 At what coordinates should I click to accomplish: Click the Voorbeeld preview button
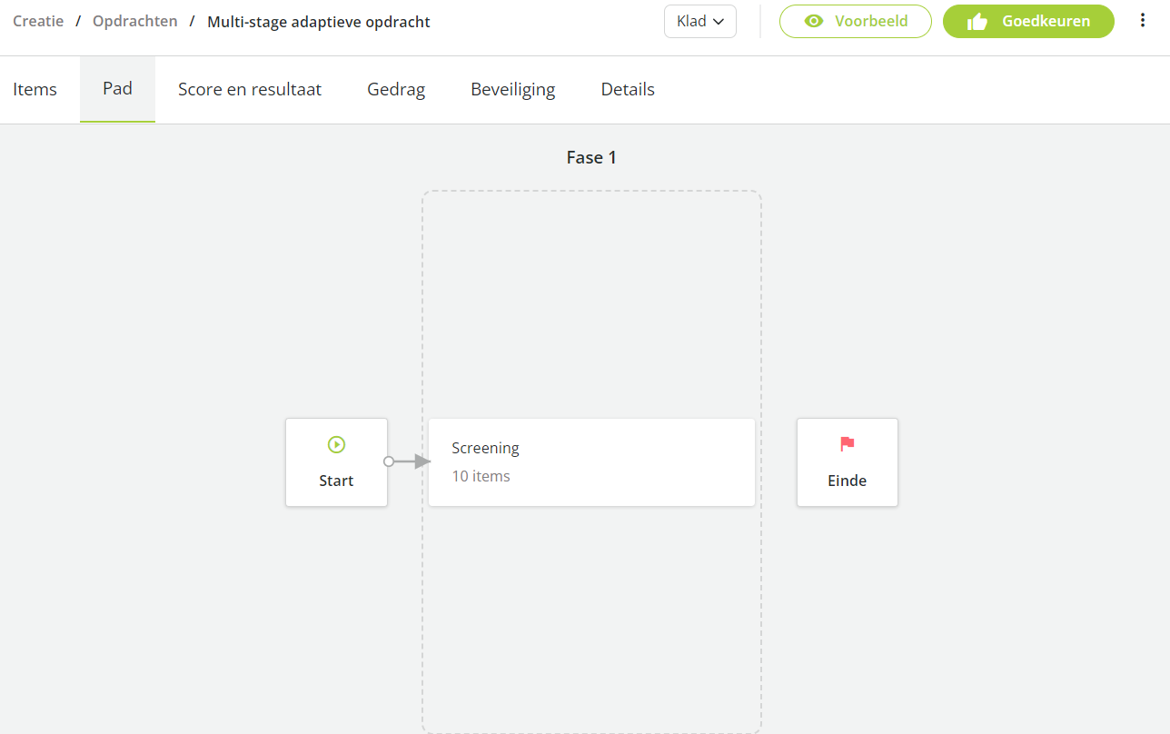click(x=856, y=21)
